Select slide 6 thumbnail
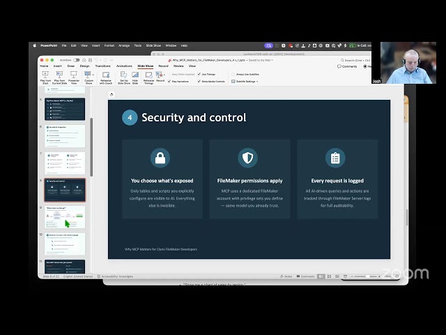Image resolution: width=446 pixels, height=335 pixels. [x=65, y=136]
